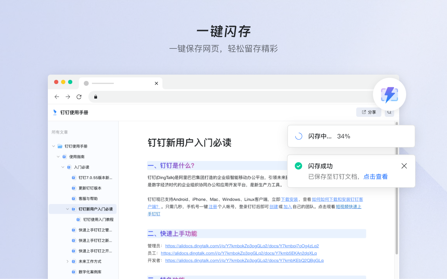Dismiss the 闪存成功 notification
The height and width of the screenshot is (279, 447).
tap(404, 166)
